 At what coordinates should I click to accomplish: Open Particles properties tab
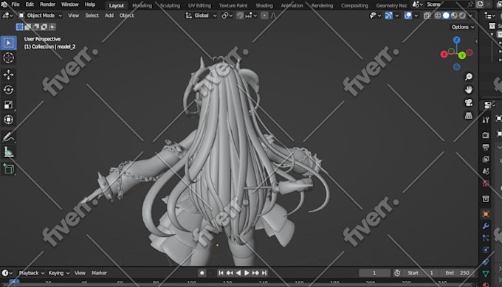pyautogui.click(x=486, y=238)
